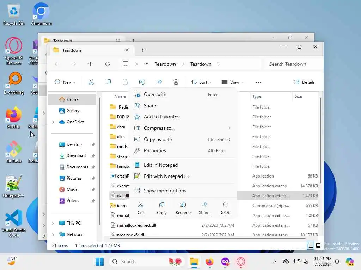Click Opera icon in taskbar
Image resolution: width=361 pixels, height=270 pixels.
point(240,262)
